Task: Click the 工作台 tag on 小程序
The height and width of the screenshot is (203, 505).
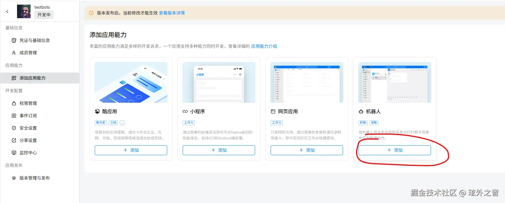Action: (x=189, y=123)
